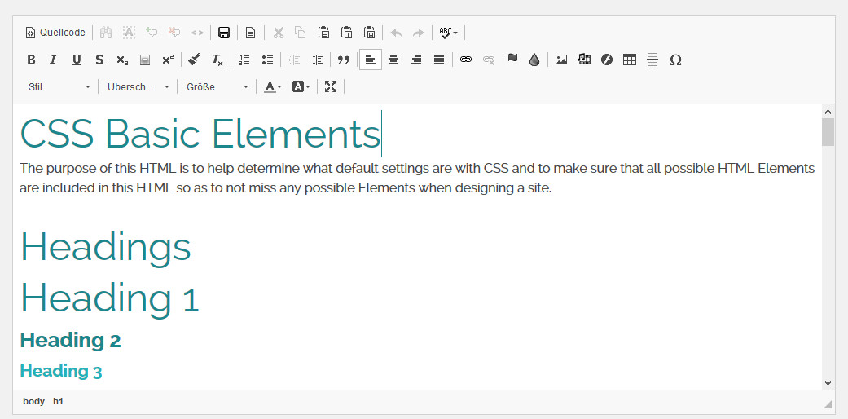Open the text color picker

coord(273,86)
